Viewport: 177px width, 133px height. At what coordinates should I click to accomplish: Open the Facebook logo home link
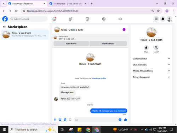click(x=5, y=19)
